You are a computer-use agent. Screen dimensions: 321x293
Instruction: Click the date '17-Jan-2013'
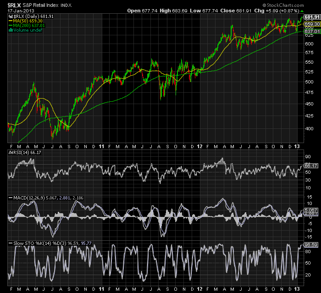21,11
